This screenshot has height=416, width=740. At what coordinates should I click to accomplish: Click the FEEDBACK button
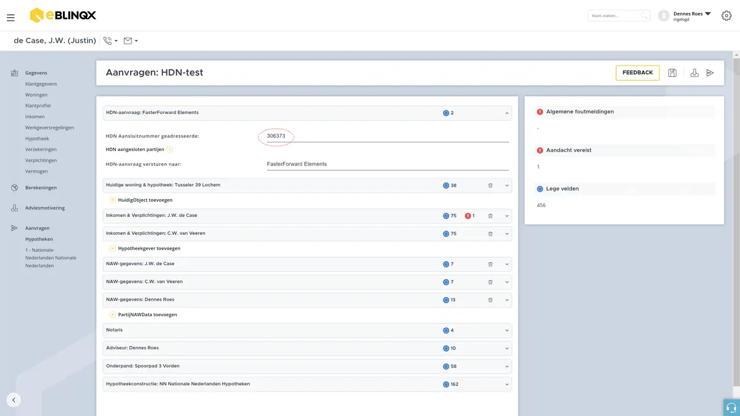coord(638,73)
